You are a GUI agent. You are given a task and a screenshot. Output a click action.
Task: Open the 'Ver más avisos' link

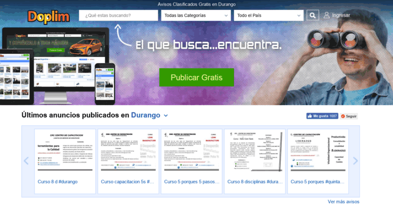point(343,202)
